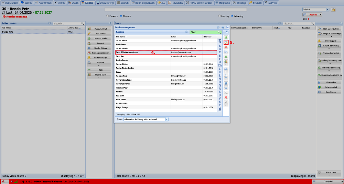Click the red delete reader icon in the dialog toolbar

226,47
